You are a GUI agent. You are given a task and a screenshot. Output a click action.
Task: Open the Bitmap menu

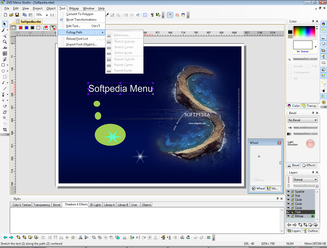point(74,8)
